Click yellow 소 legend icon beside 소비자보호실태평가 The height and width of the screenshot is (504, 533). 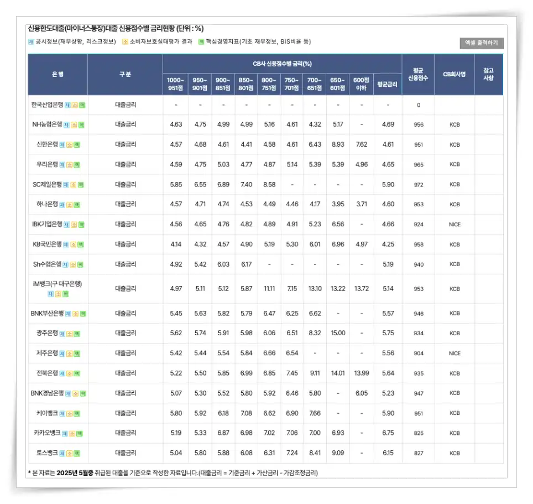coord(125,42)
